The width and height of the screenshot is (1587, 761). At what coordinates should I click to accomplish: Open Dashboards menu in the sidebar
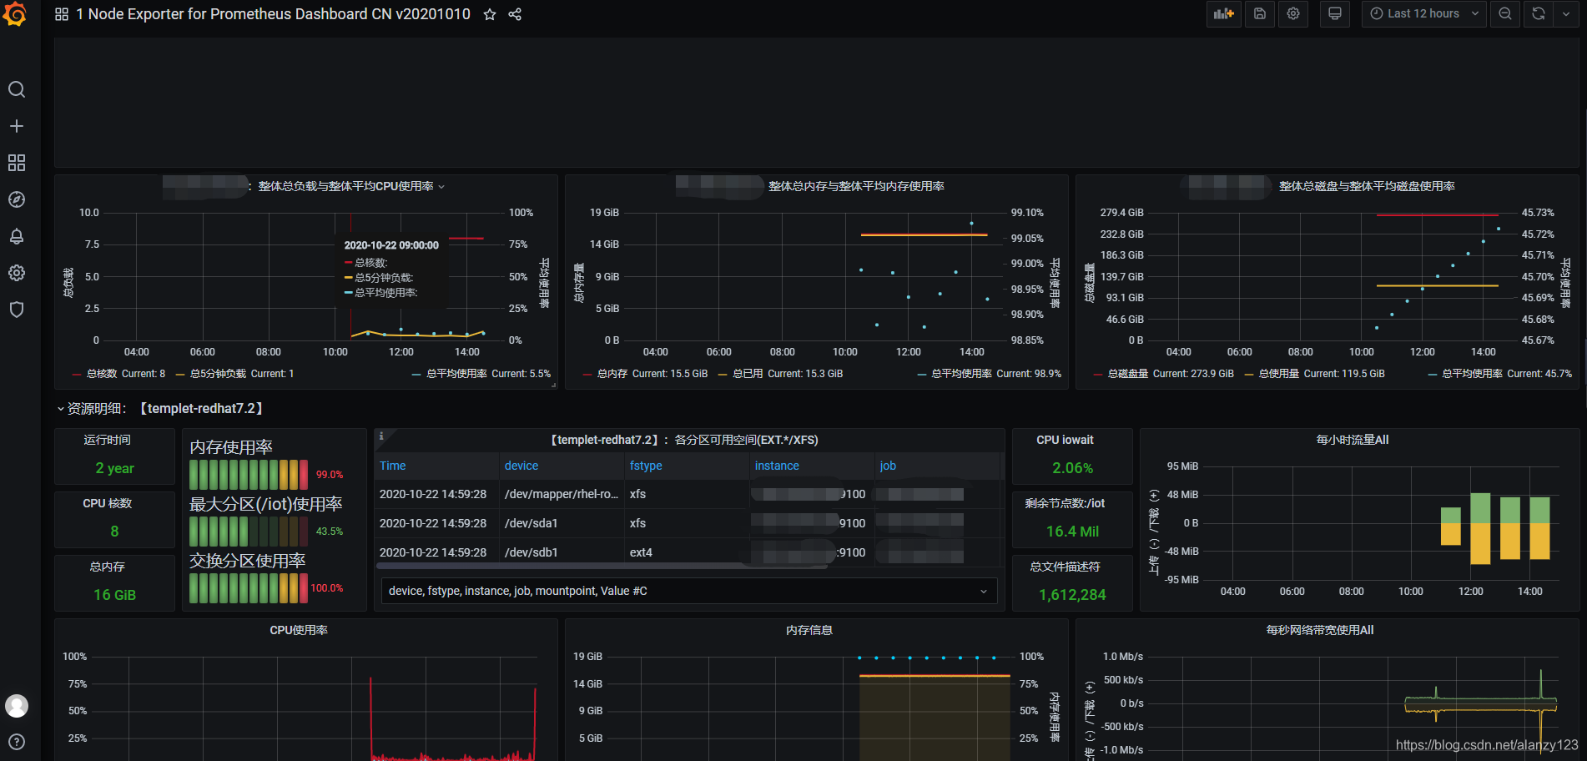[17, 163]
